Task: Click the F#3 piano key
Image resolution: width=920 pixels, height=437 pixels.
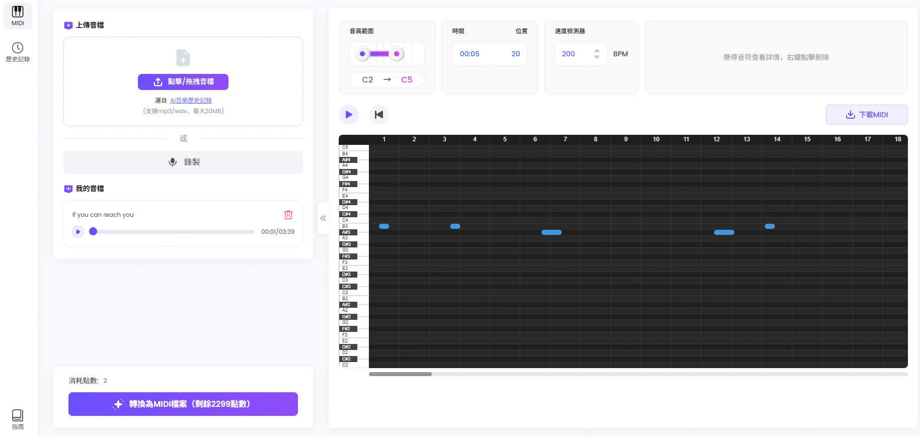Action: tap(348, 256)
